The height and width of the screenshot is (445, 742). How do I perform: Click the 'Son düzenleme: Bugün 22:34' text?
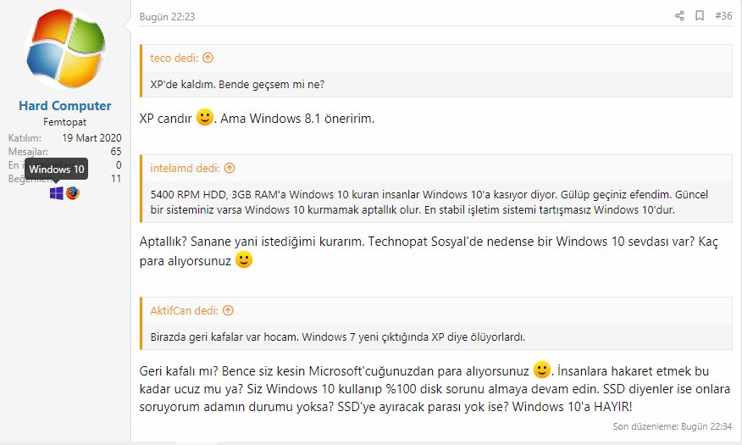(x=673, y=426)
